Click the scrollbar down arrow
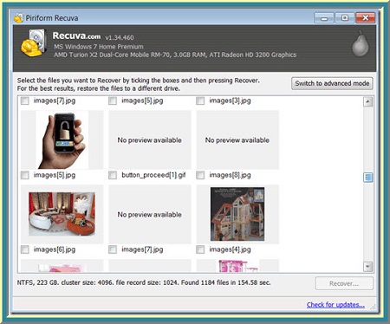390x324 pixels. [x=367, y=267]
